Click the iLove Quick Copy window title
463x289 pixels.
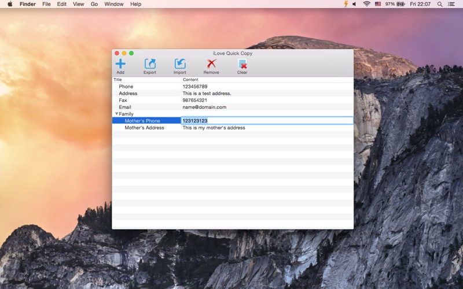click(x=233, y=53)
